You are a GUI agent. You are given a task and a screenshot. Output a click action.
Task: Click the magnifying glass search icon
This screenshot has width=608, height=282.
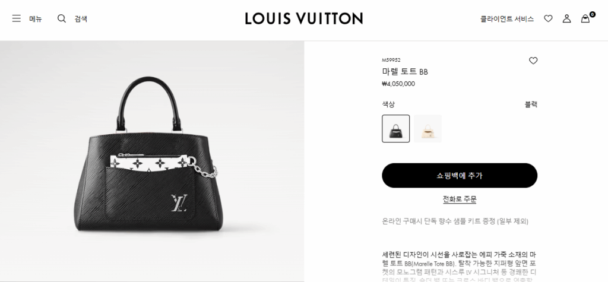tap(62, 18)
